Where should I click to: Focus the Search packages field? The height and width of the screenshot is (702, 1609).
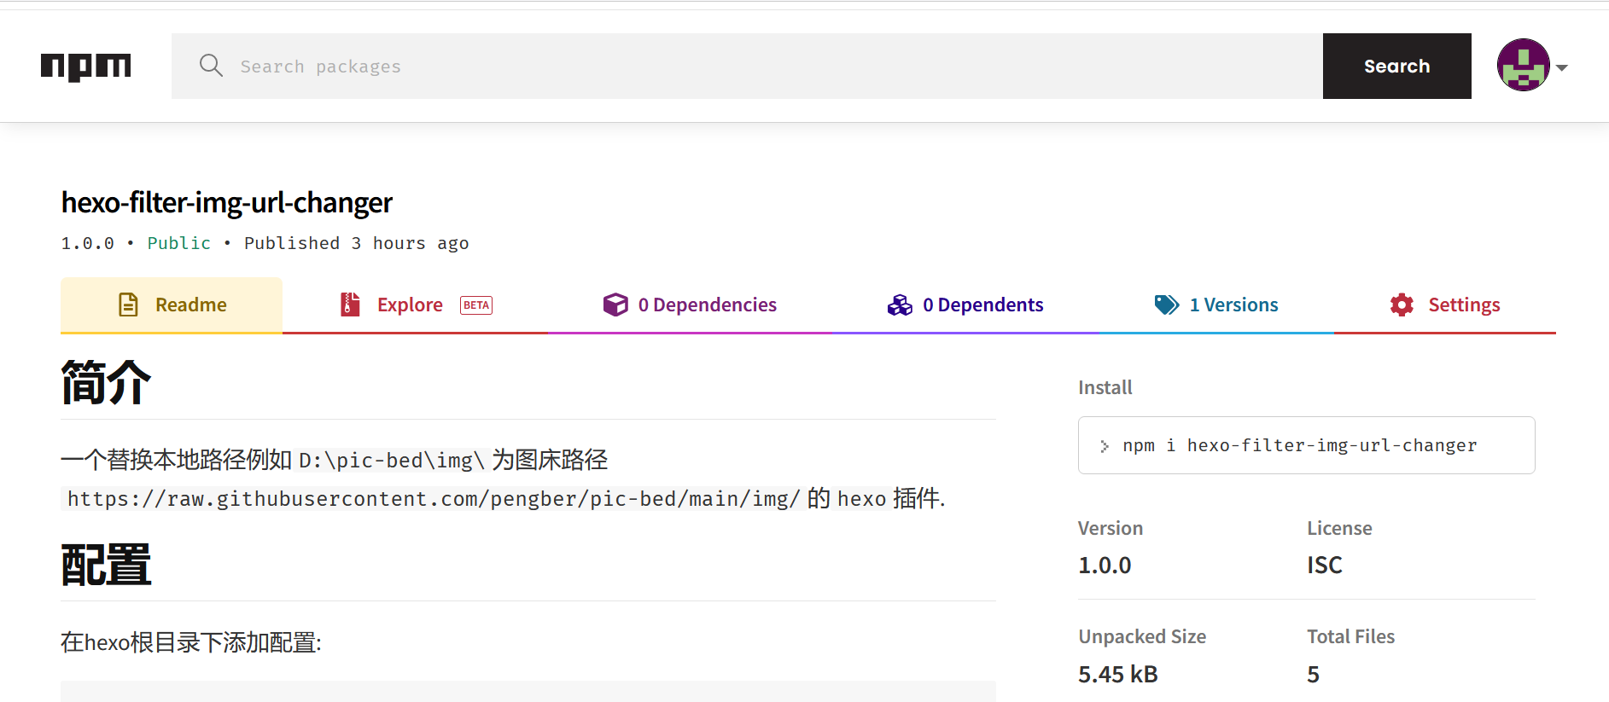point(747,66)
